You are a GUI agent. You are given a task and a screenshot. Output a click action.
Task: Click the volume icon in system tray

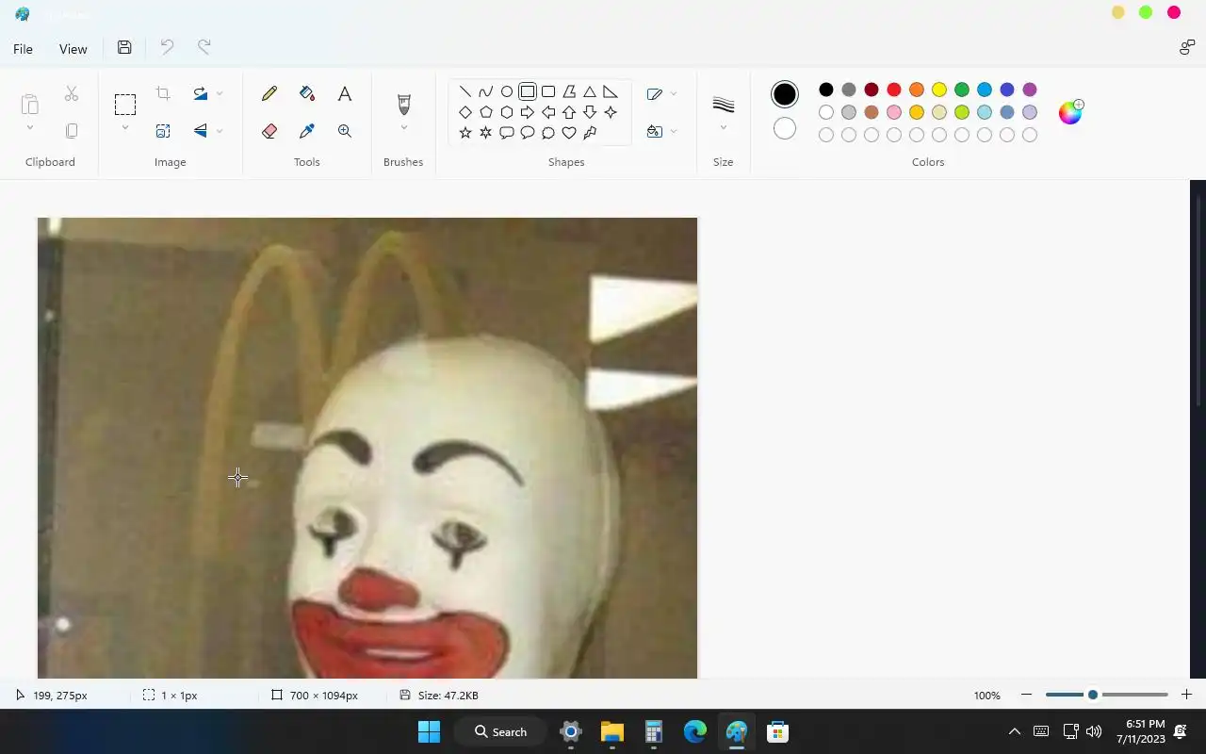point(1093,731)
